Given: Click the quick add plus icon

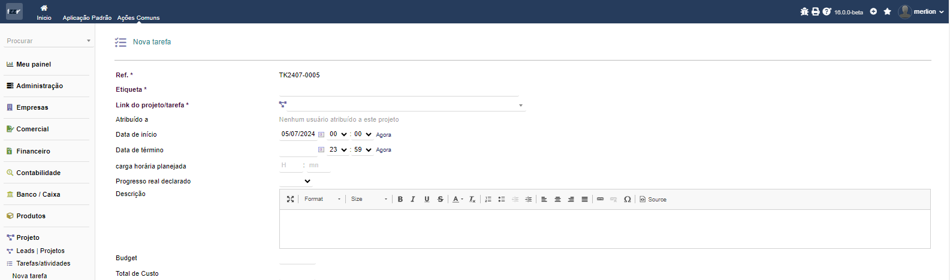Looking at the screenshot, I should coord(873,11).
